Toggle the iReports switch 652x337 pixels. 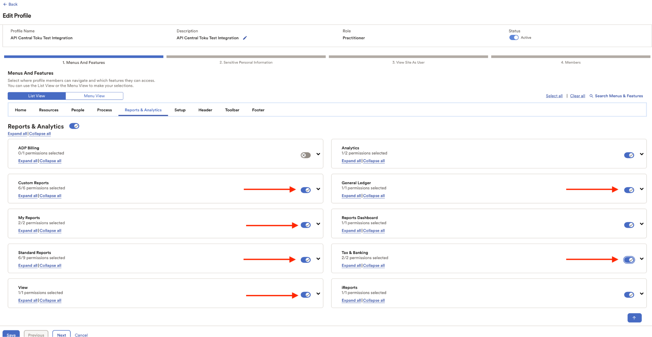[629, 295]
